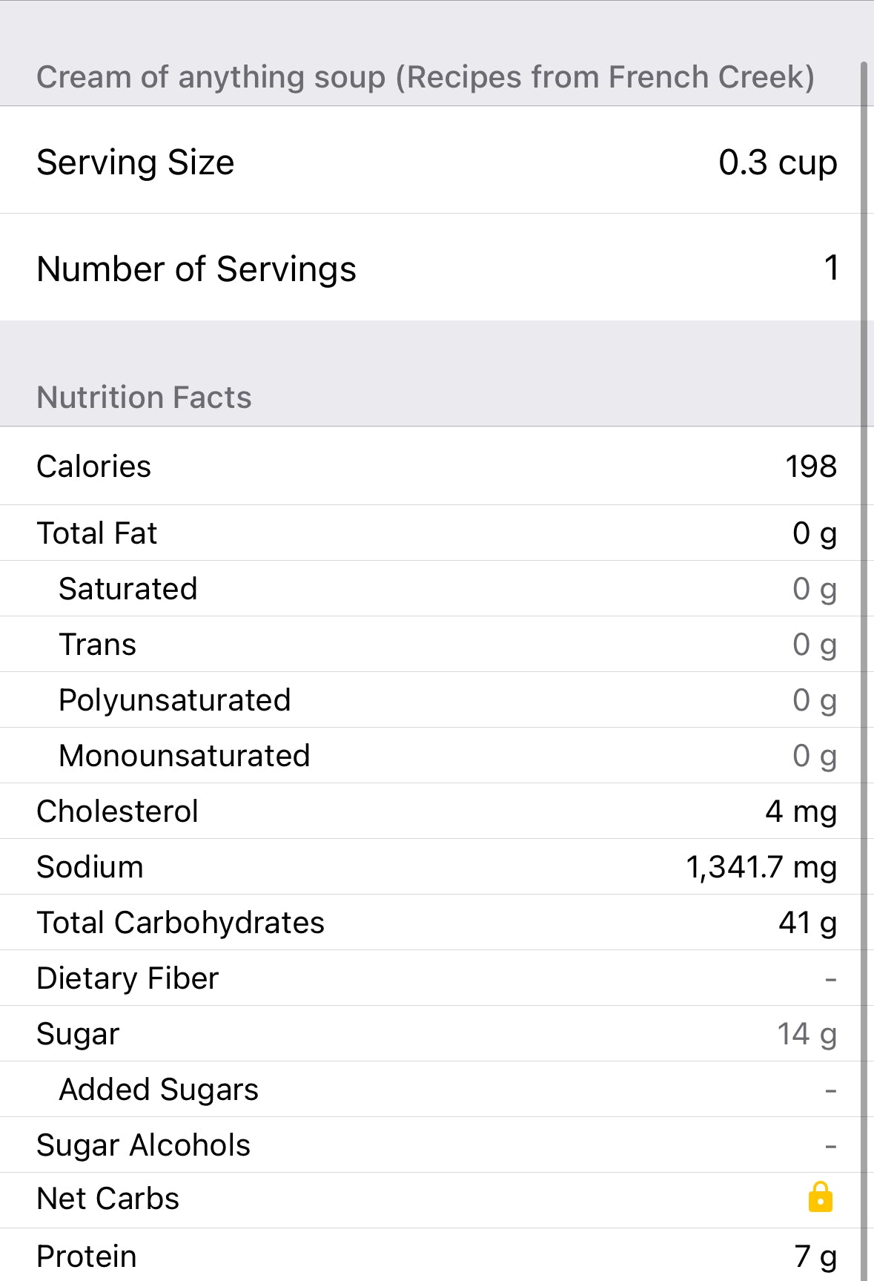
Task: Tap the Cream of anything soup title
Action: click(x=425, y=77)
